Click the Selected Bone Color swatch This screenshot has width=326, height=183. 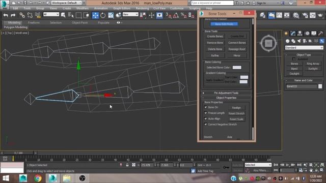(237, 68)
